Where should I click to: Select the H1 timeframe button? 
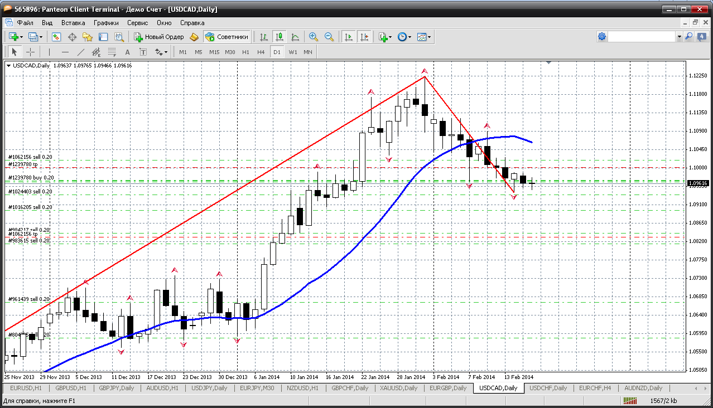click(245, 52)
